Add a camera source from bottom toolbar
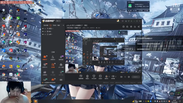 (87, 77)
